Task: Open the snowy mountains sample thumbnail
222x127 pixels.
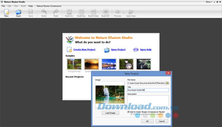Action: click(109, 64)
